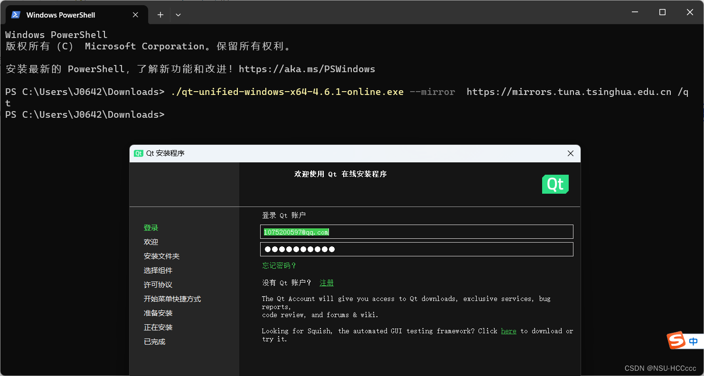Viewport: 704px width, 376px height.
Task: Click the Qt account password field
Action: pyautogui.click(x=416, y=249)
